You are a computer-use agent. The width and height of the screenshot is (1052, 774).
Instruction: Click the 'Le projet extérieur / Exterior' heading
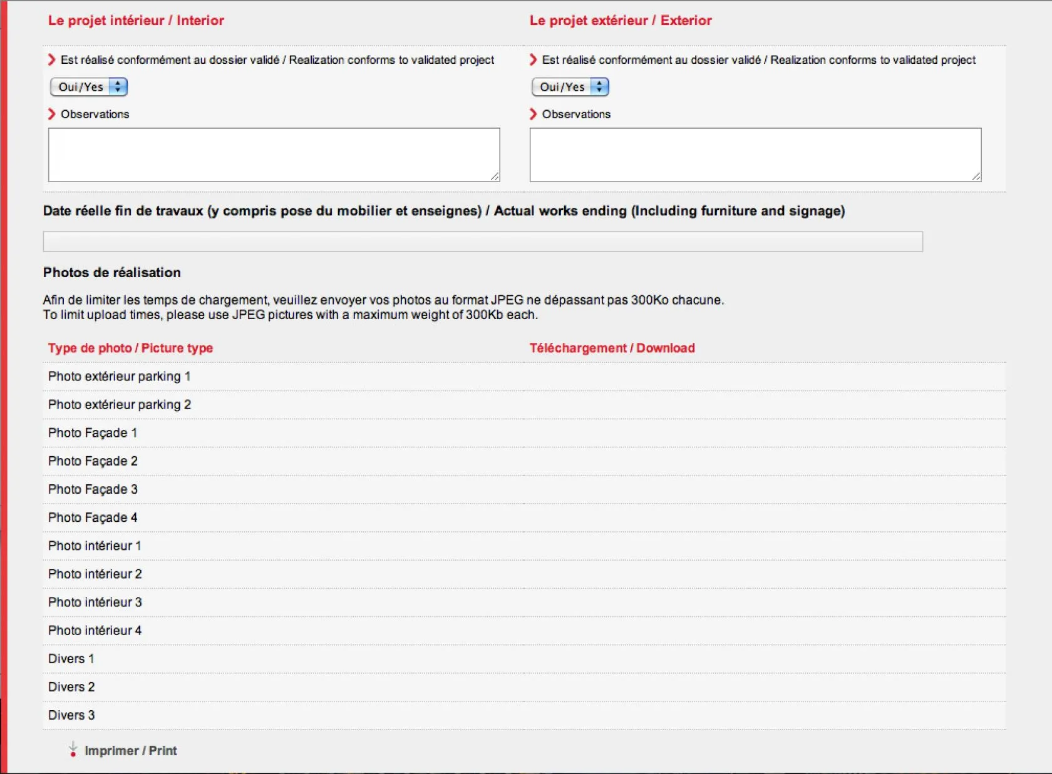coord(620,21)
